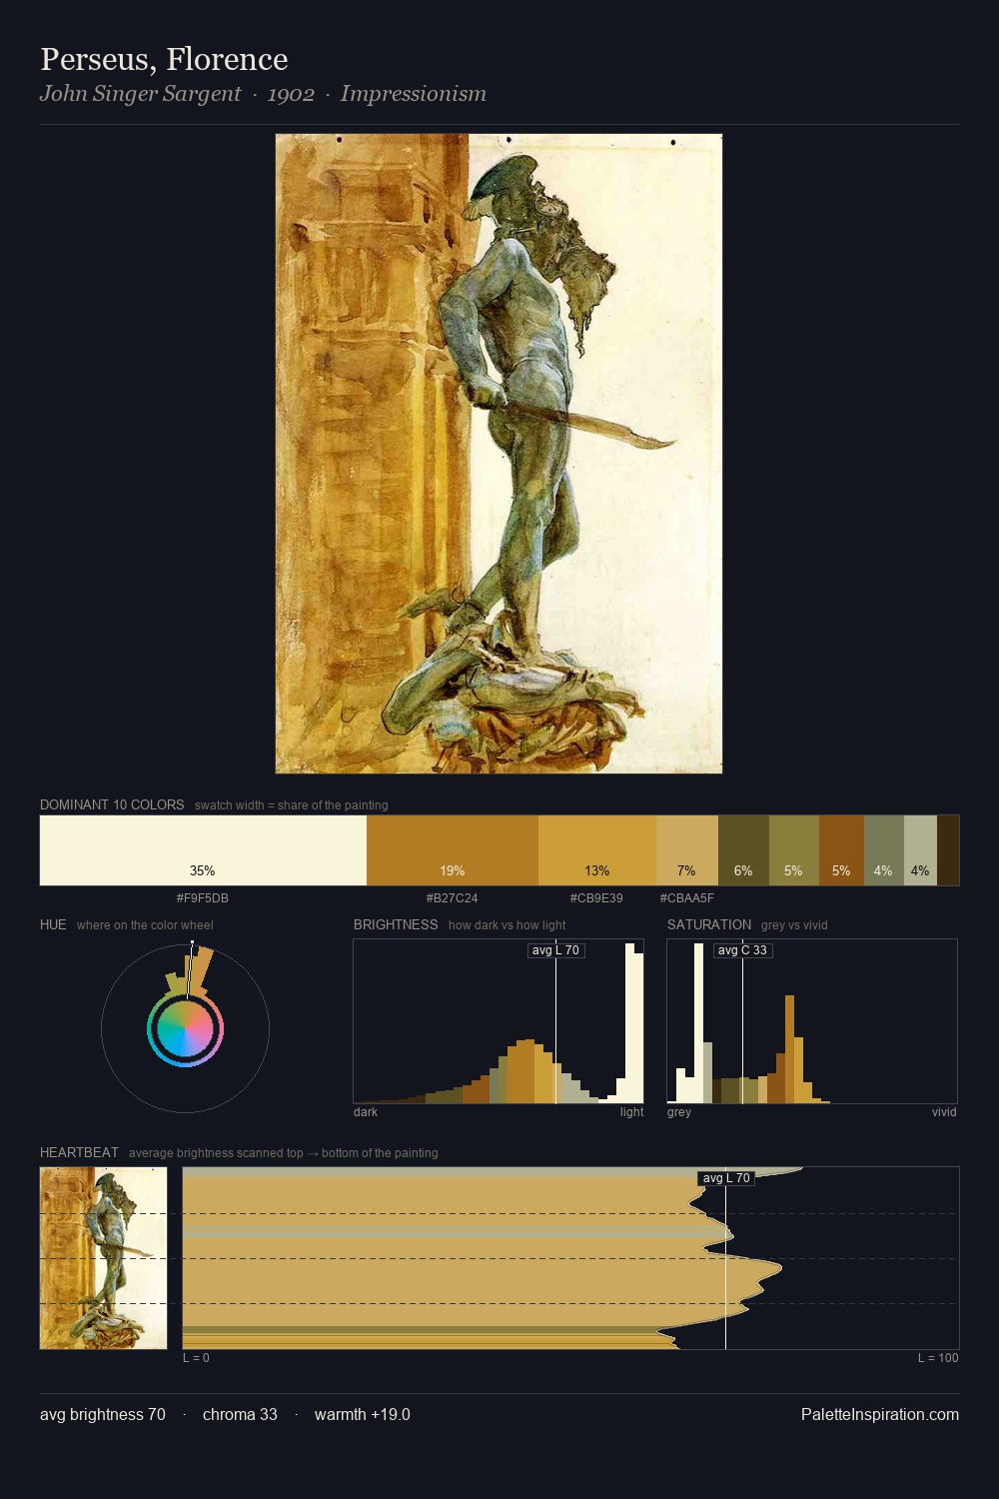Choose the 4% pale grey swatch
This screenshot has width=999, height=1499.
920,850
